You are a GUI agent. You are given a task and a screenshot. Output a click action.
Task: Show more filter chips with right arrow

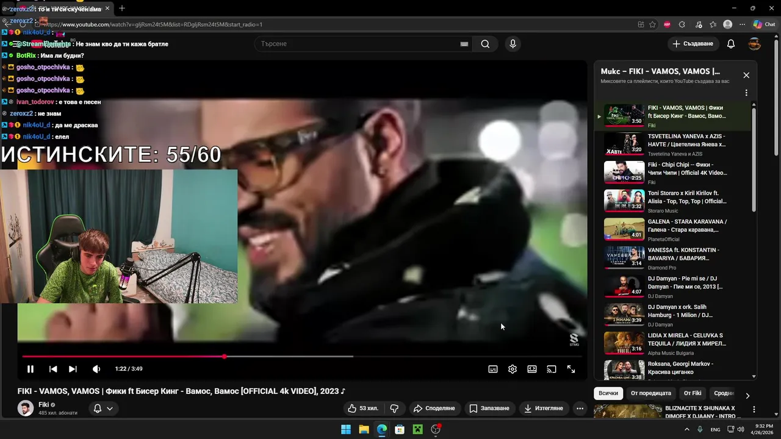click(x=747, y=395)
